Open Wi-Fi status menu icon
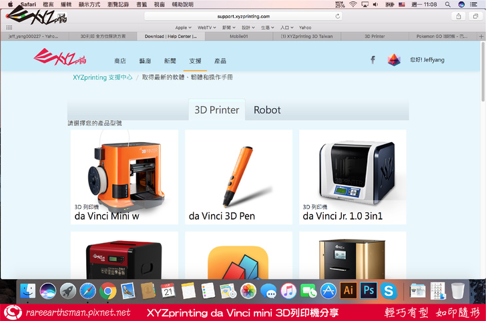The image size is (486, 321). [x=352, y=4]
